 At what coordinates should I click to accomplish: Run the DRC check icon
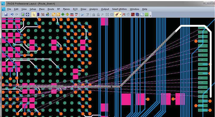pos(72,14)
